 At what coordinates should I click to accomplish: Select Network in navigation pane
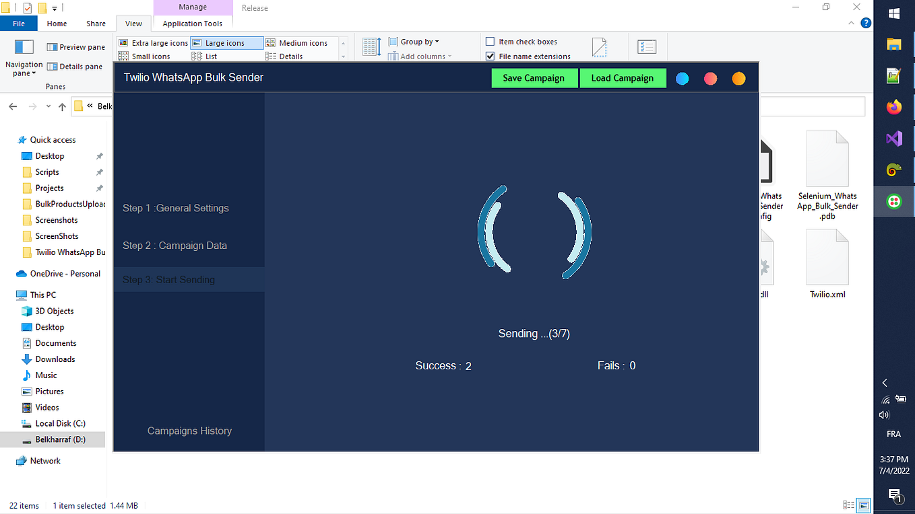38,461
